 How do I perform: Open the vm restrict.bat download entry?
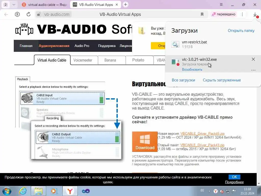tap(213, 44)
